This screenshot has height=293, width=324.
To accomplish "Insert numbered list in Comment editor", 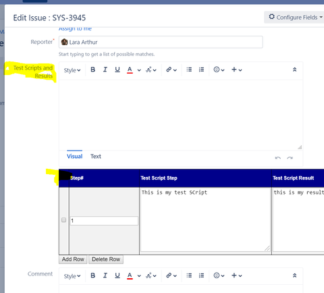I will pos(201,275).
